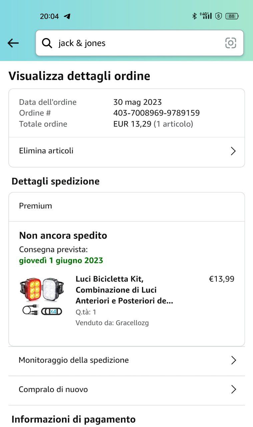
Task: Tap bike lights product thumbnail
Action: [42, 296]
